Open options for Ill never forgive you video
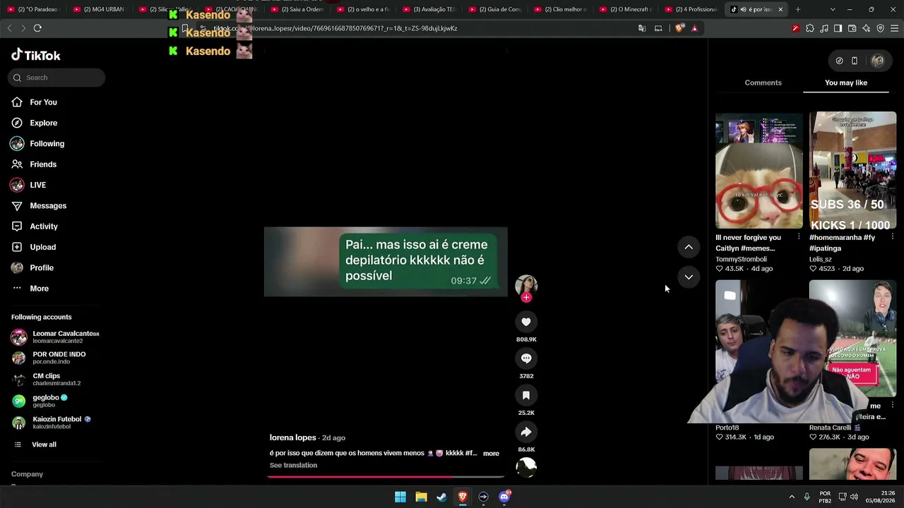The width and height of the screenshot is (904, 508). point(799,237)
